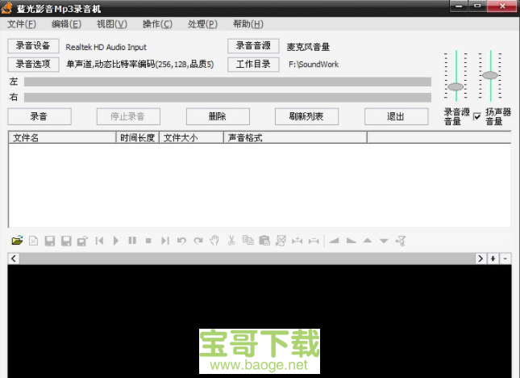Open an audio file with the folder icon
The height and width of the screenshot is (378, 520).
click(x=17, y=240)
